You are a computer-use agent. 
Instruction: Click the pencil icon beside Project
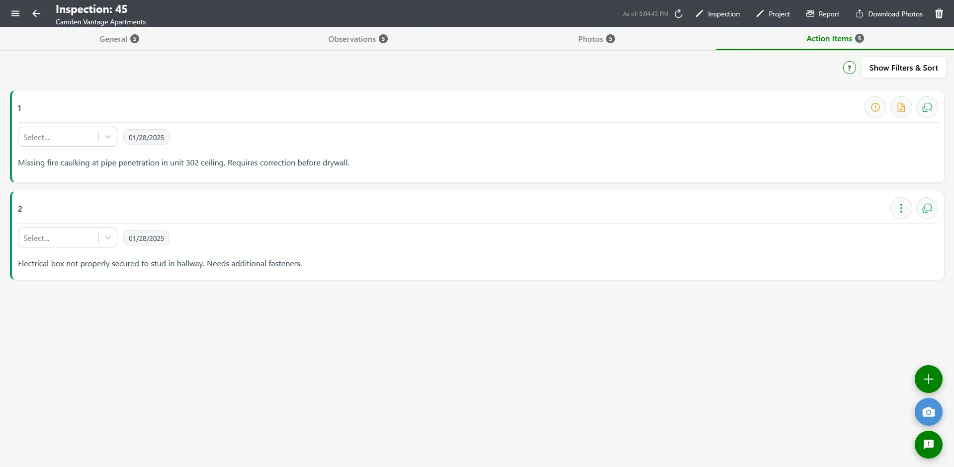click(x=760, y=14)
